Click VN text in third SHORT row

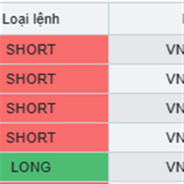pos(175,108)
